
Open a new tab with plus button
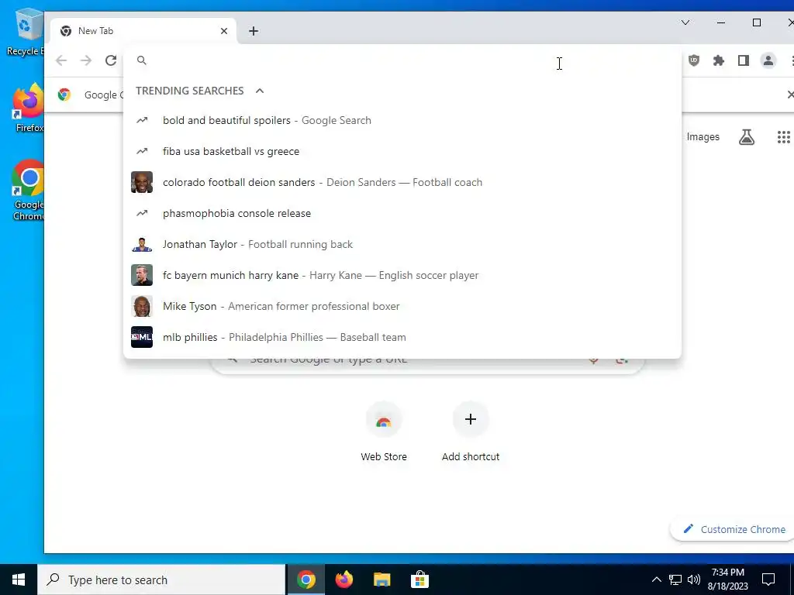point(254,31)
